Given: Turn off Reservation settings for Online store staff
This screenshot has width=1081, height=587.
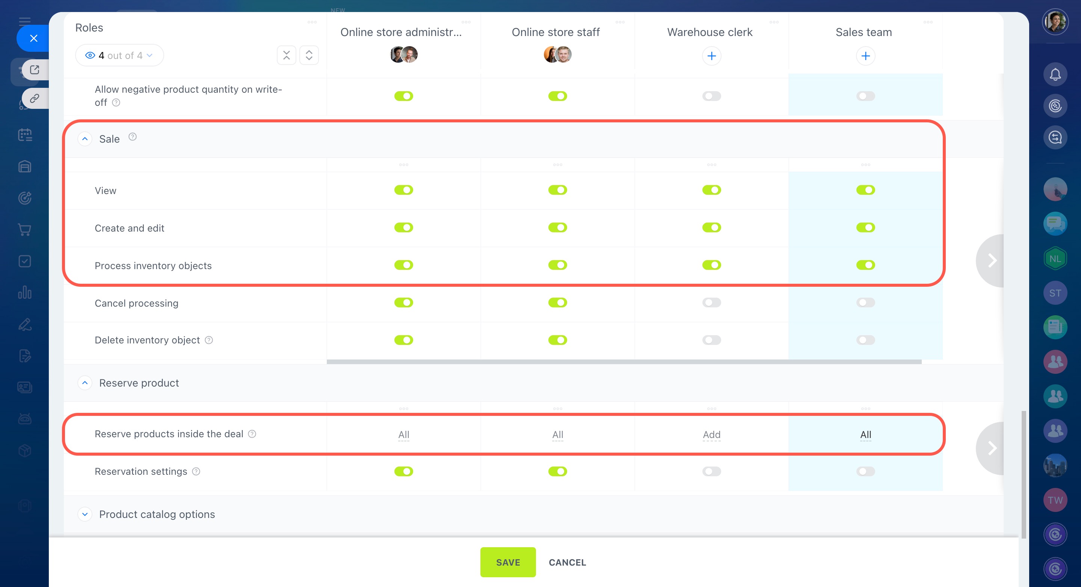Looking at the screenshot, I should click(557, 472).
